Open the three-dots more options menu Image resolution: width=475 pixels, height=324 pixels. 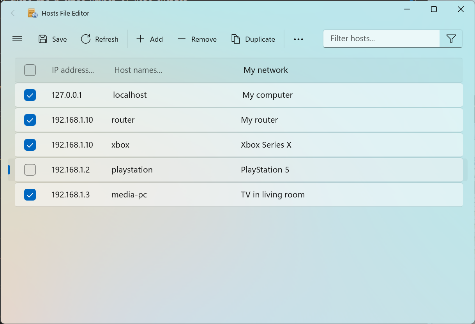298,39
